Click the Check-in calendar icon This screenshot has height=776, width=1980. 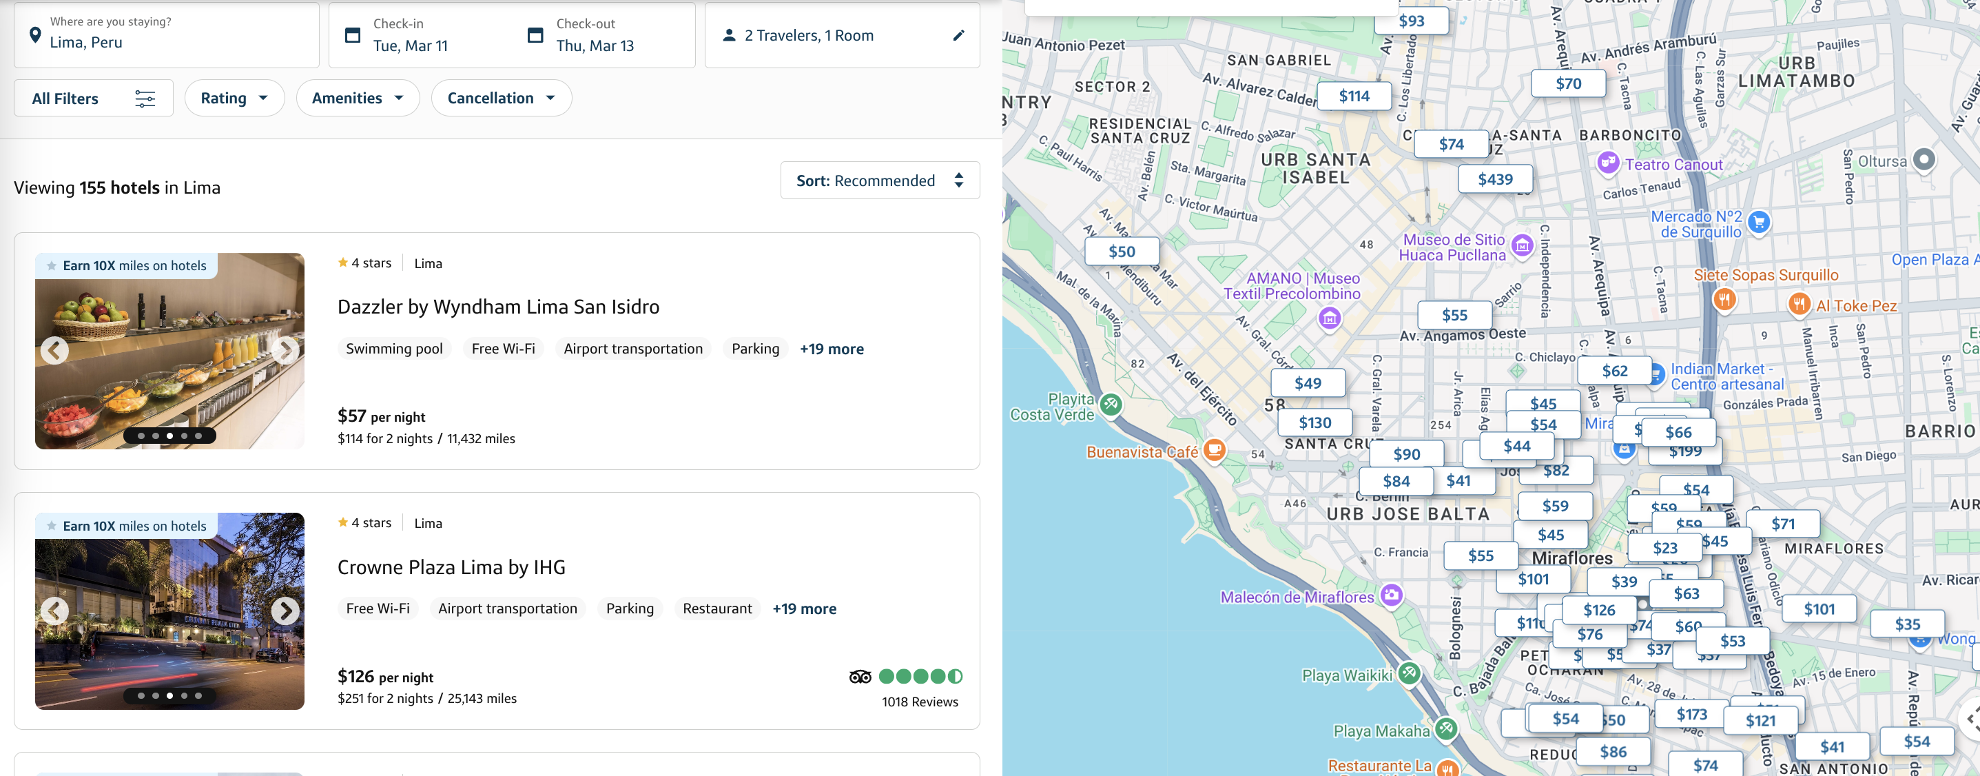(353, 35)
